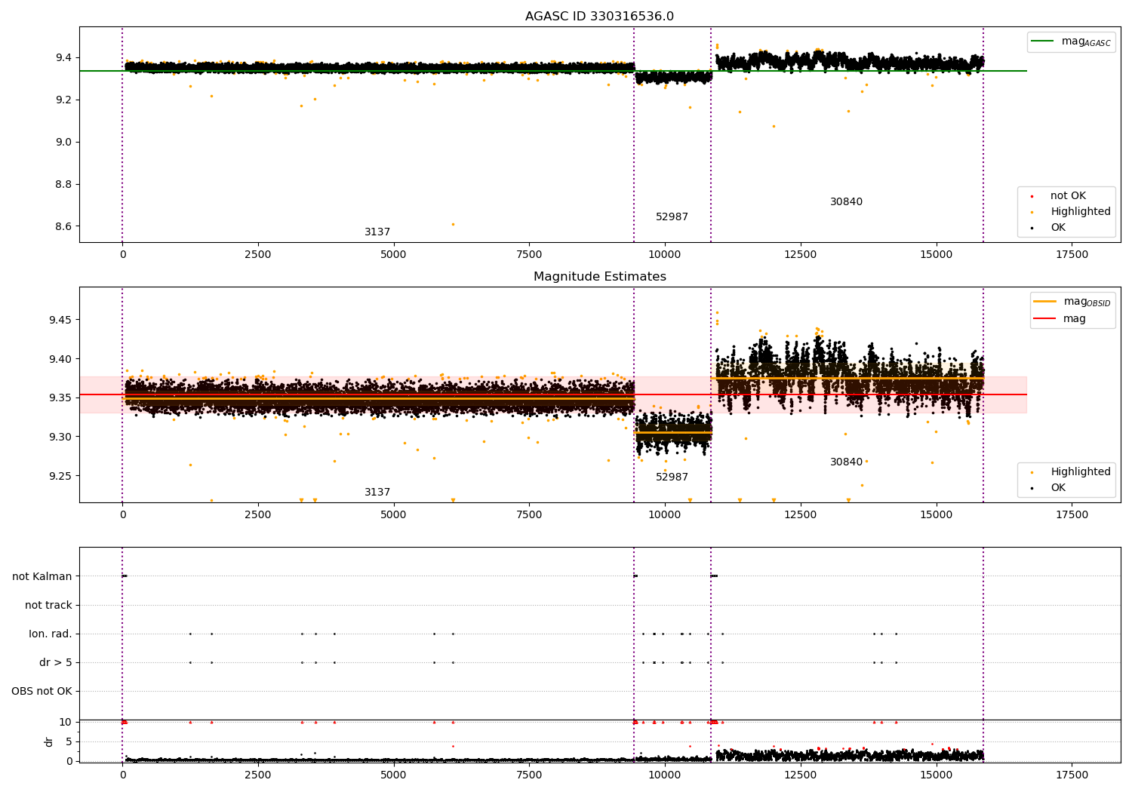Click the 8.8 y-tick in top plot

click(x=63, y=185)
